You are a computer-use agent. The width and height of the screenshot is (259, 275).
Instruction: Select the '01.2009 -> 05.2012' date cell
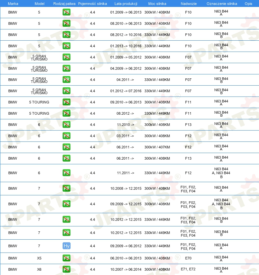click(126, 57)
